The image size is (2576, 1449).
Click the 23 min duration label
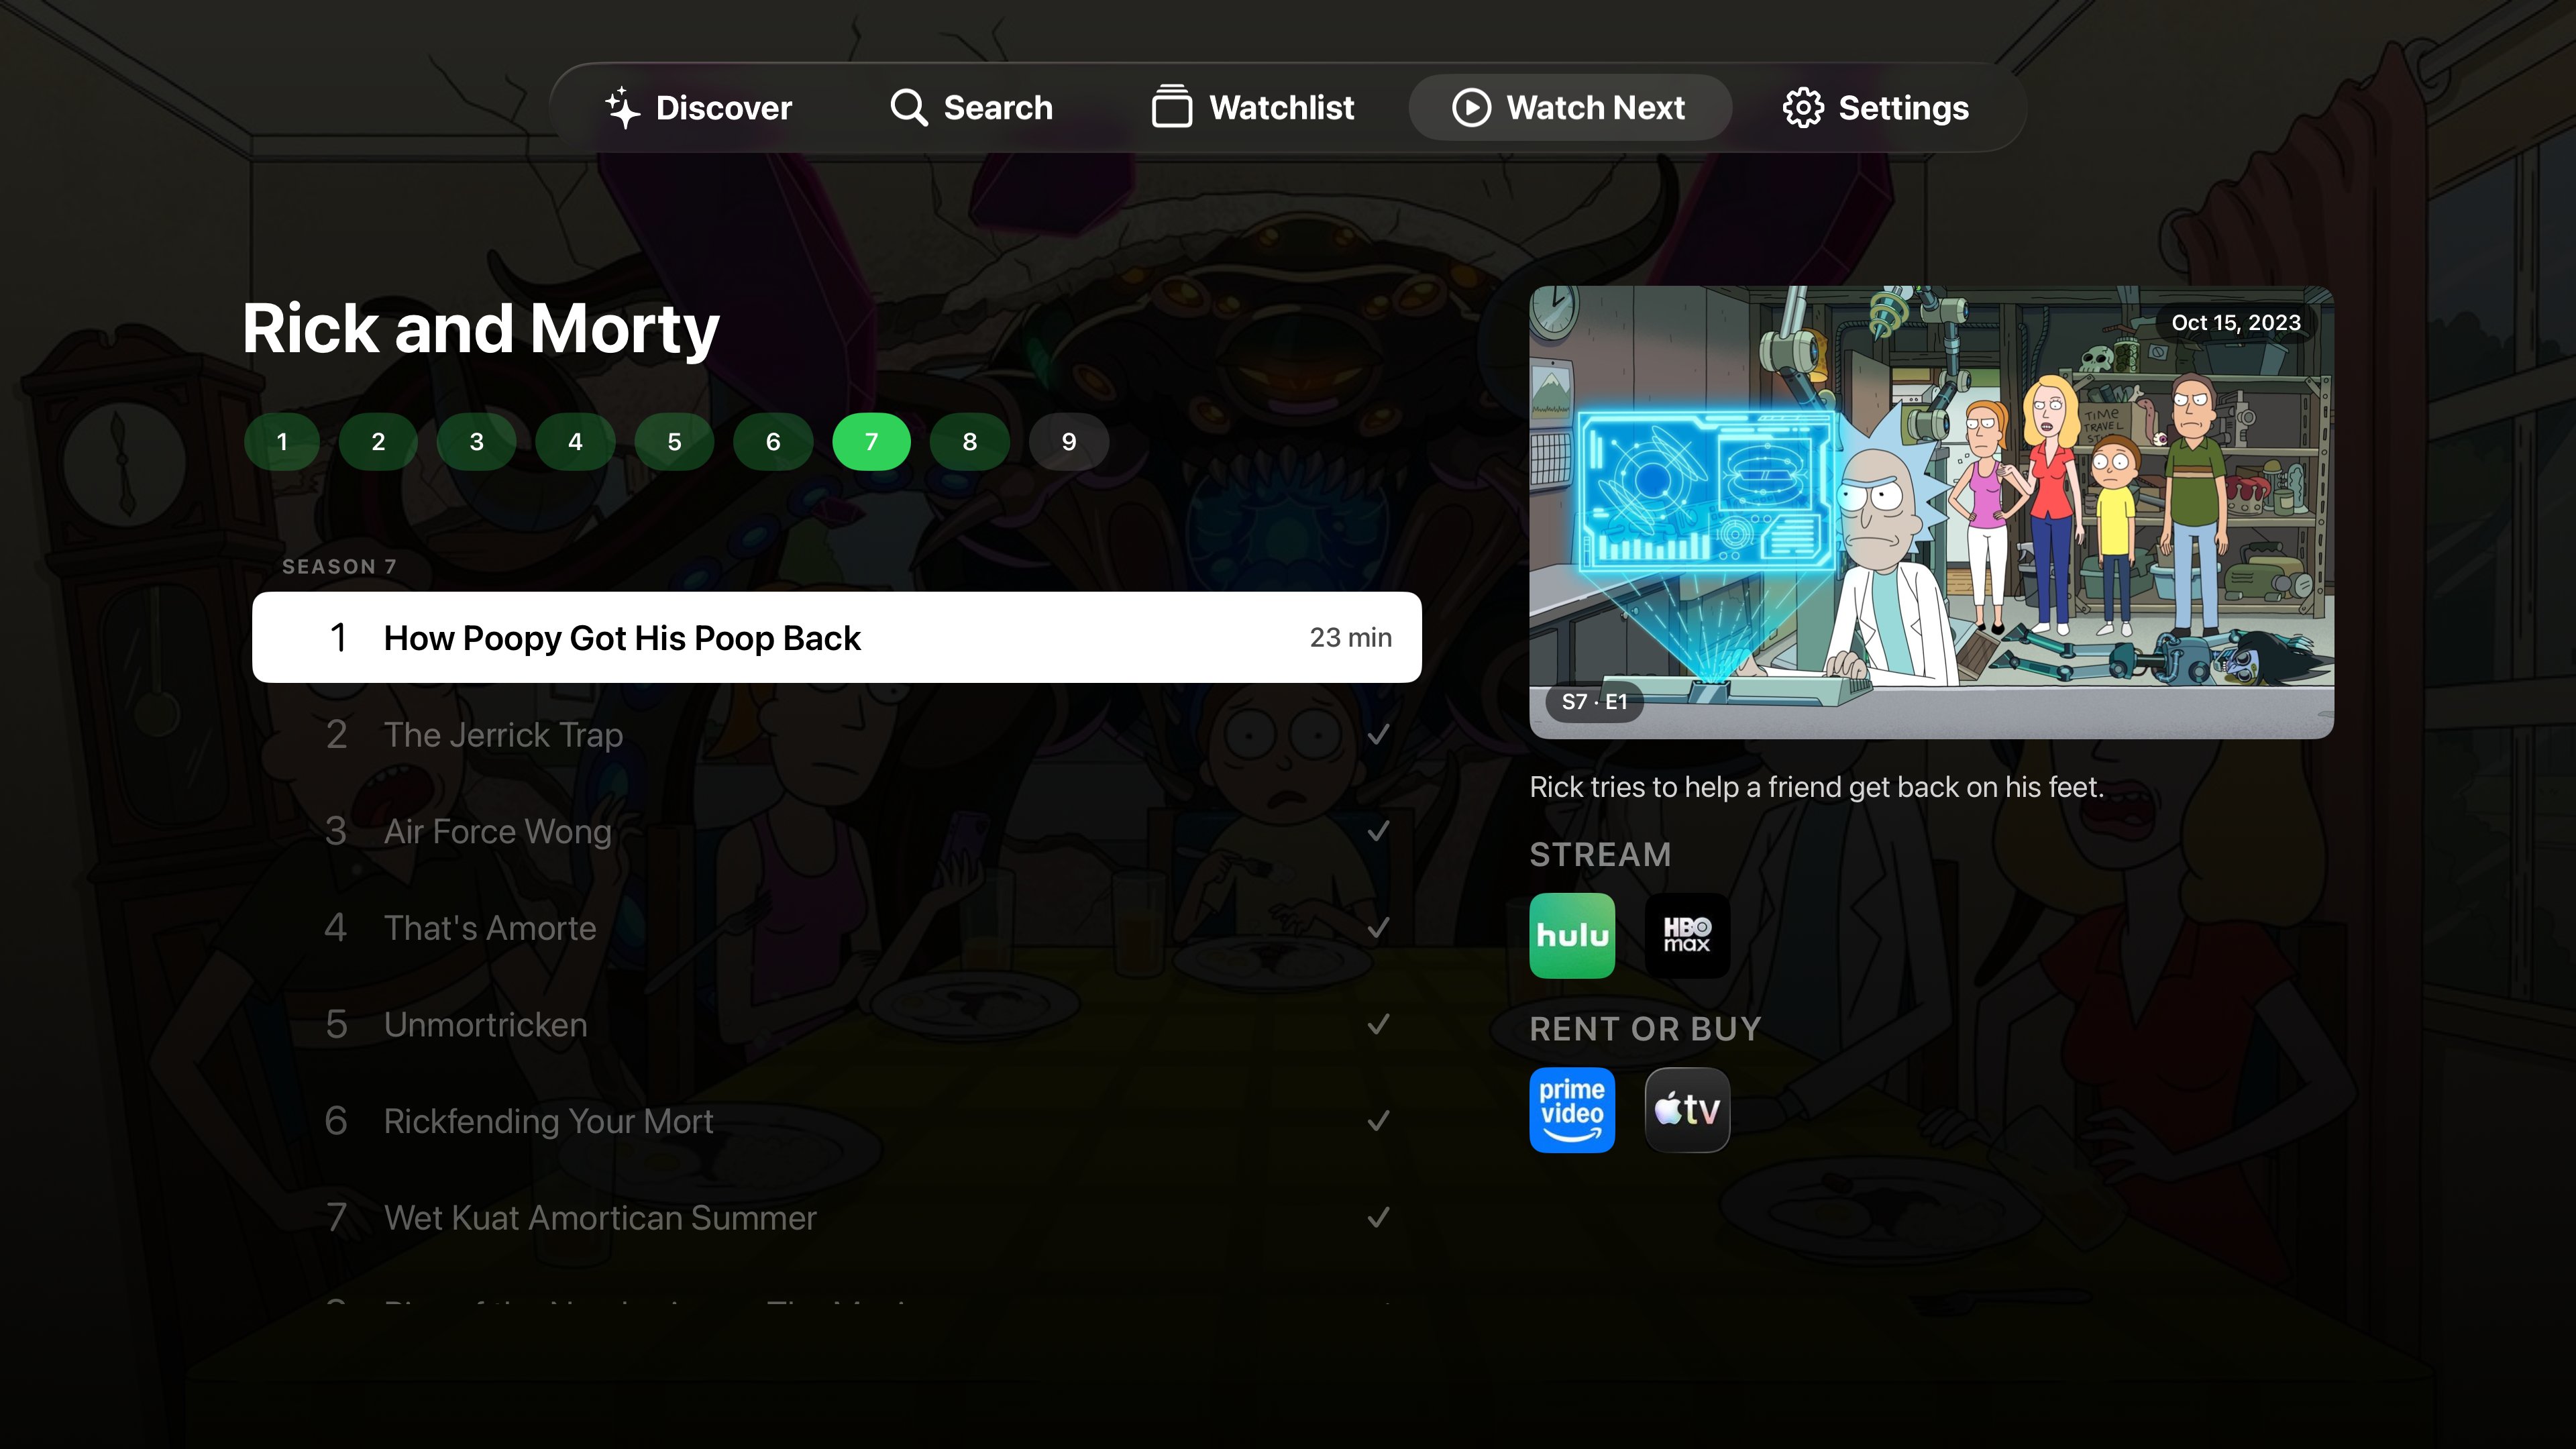point(1351,638)
